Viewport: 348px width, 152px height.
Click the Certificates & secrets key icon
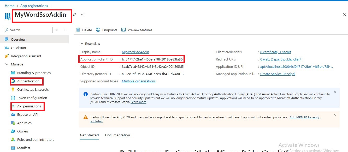13,89
